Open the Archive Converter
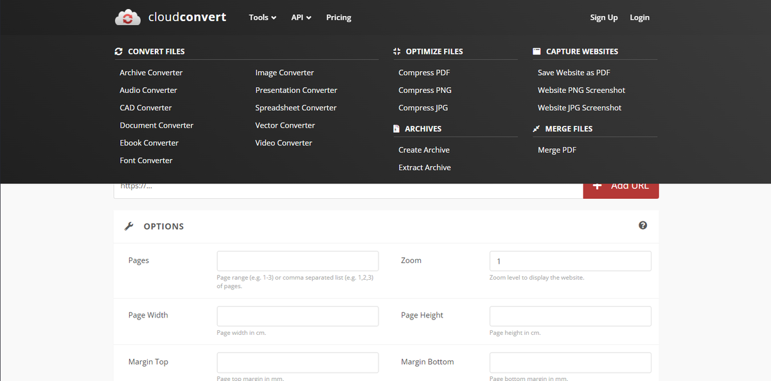Screen dimensions: 771x381 (151, 72)
